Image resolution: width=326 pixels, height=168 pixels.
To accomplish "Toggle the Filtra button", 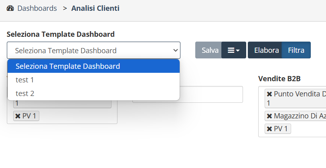I will click(296, 50).
